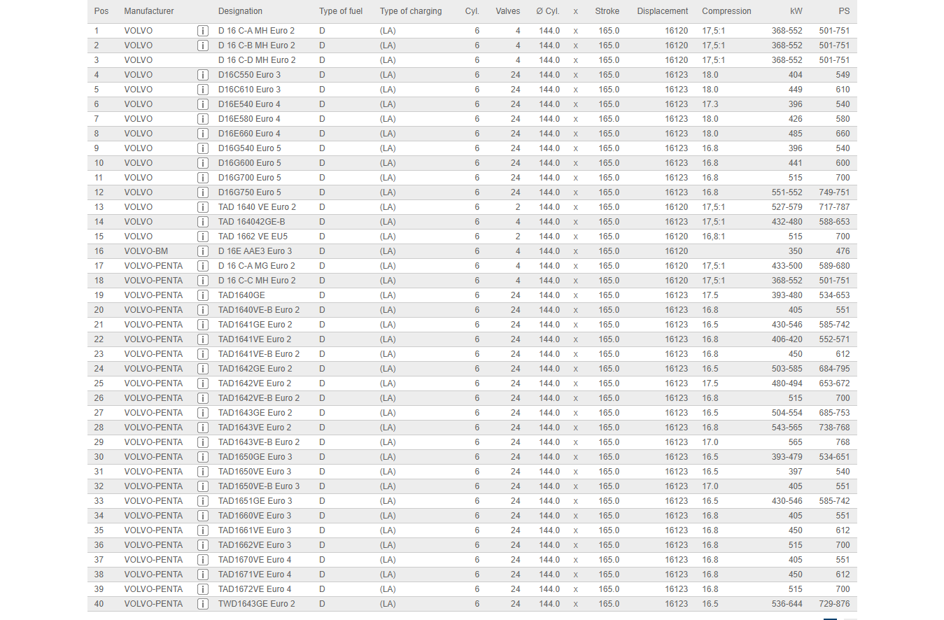Open info icon for TWD1643GE Euro 2
The image size is (944, 620).
(x=203, y=604)
